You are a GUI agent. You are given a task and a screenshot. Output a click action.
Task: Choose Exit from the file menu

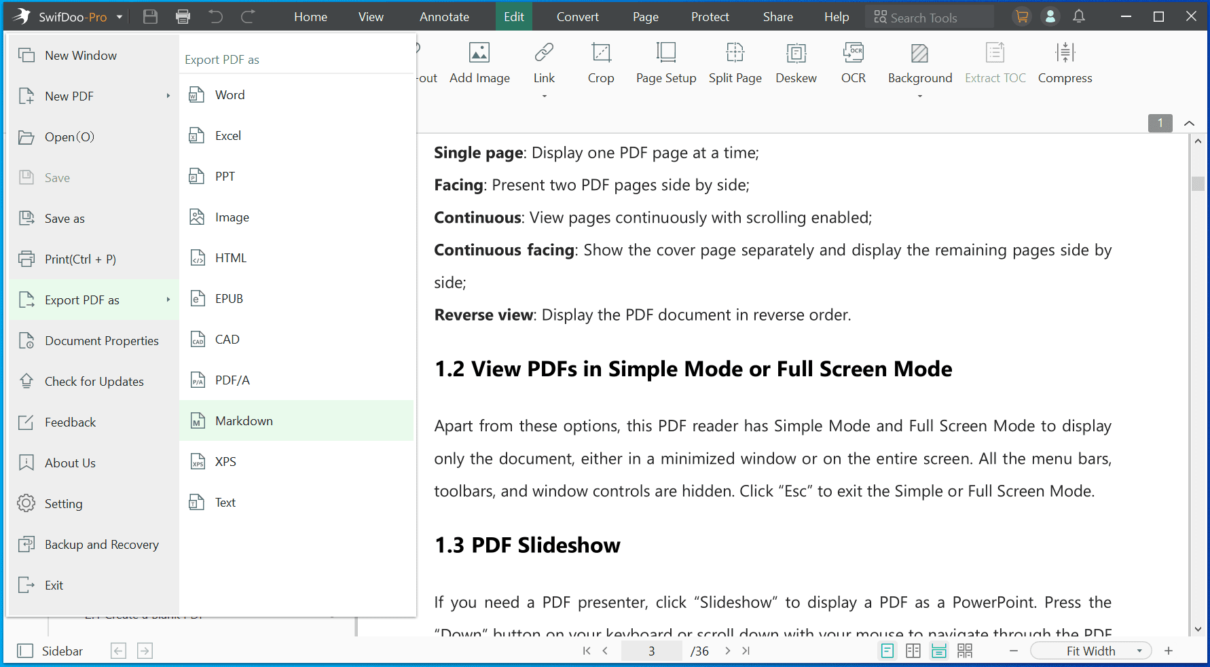click(94, 585)
